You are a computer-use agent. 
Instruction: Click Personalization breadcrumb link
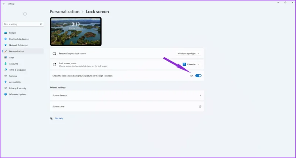click(64, 12)
